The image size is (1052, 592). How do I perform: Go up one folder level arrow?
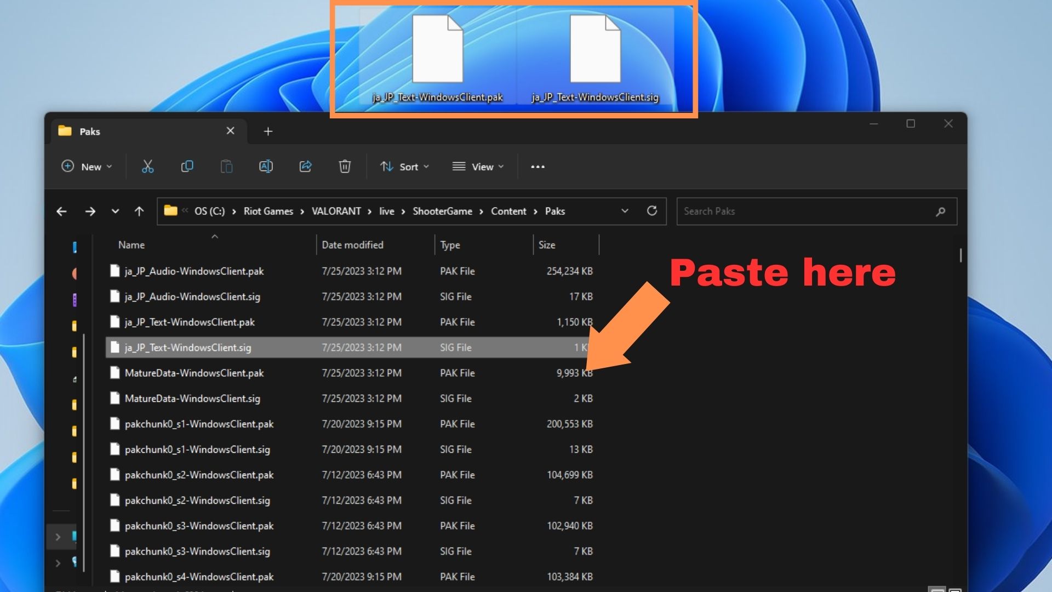click(x=139, y=211)
